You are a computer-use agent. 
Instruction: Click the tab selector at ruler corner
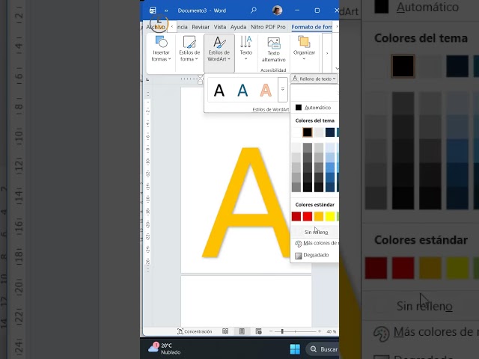click(x=147, y=80)
